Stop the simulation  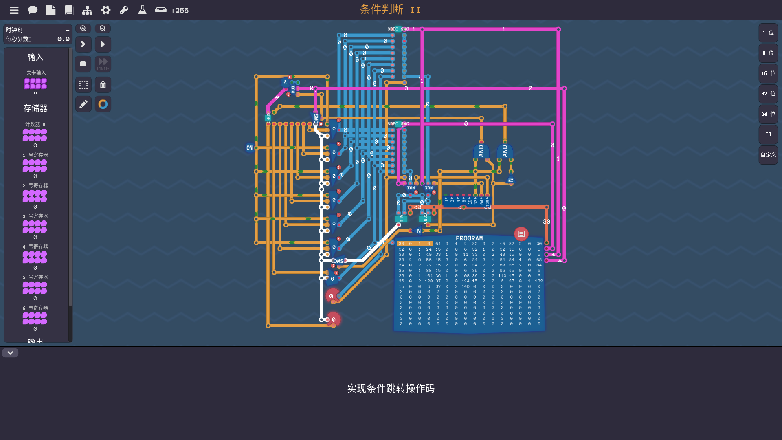[83, 64]
